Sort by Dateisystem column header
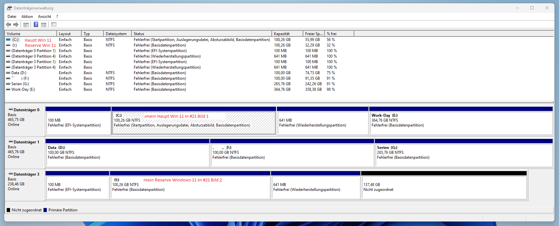 click(x=117, y=33)
